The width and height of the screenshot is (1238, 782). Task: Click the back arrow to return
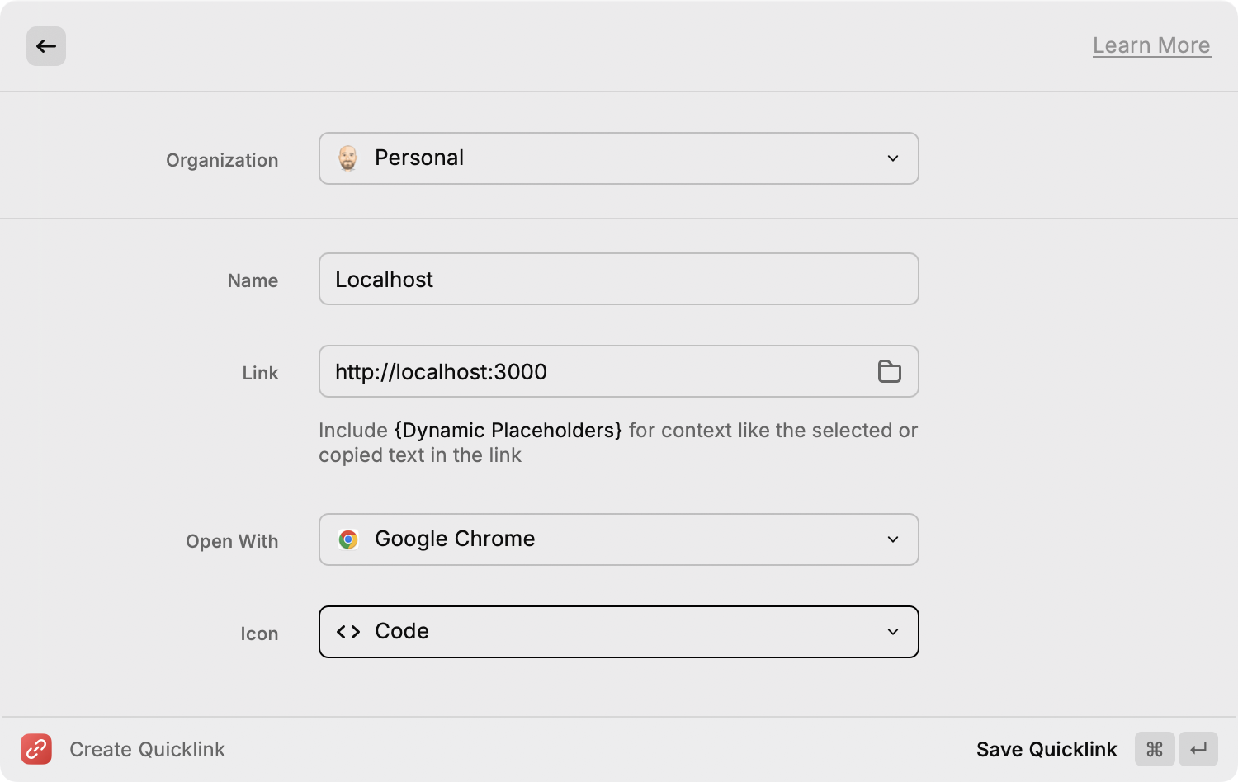pyautogui.click(x=46, y=46)
